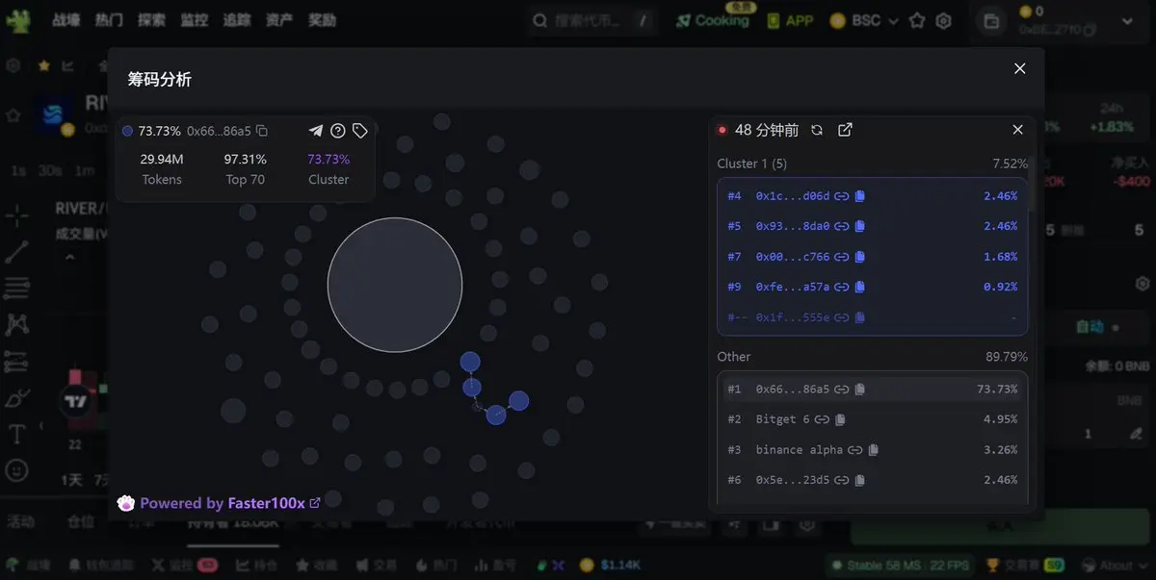Copy address 0x1c...d06d
This screenshot has height=580, width=1156.
[860, 196]
